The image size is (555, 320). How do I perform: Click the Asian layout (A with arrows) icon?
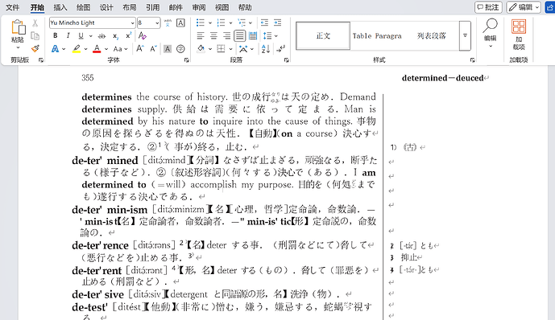242,49
